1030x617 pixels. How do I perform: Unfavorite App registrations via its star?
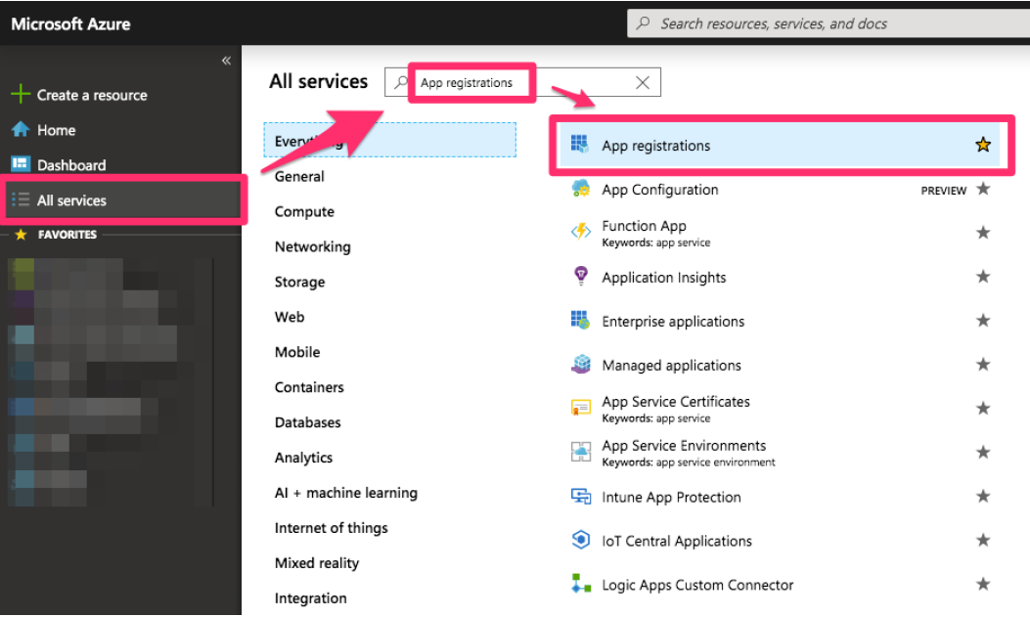tap(982, 143)
